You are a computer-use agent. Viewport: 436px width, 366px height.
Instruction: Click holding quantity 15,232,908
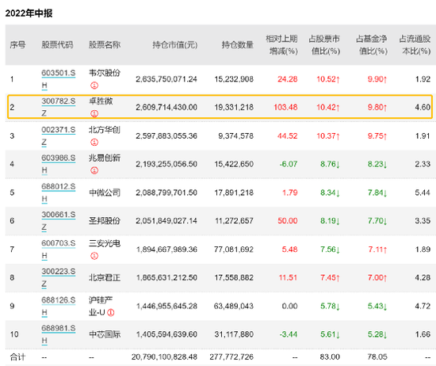point(234,79)
